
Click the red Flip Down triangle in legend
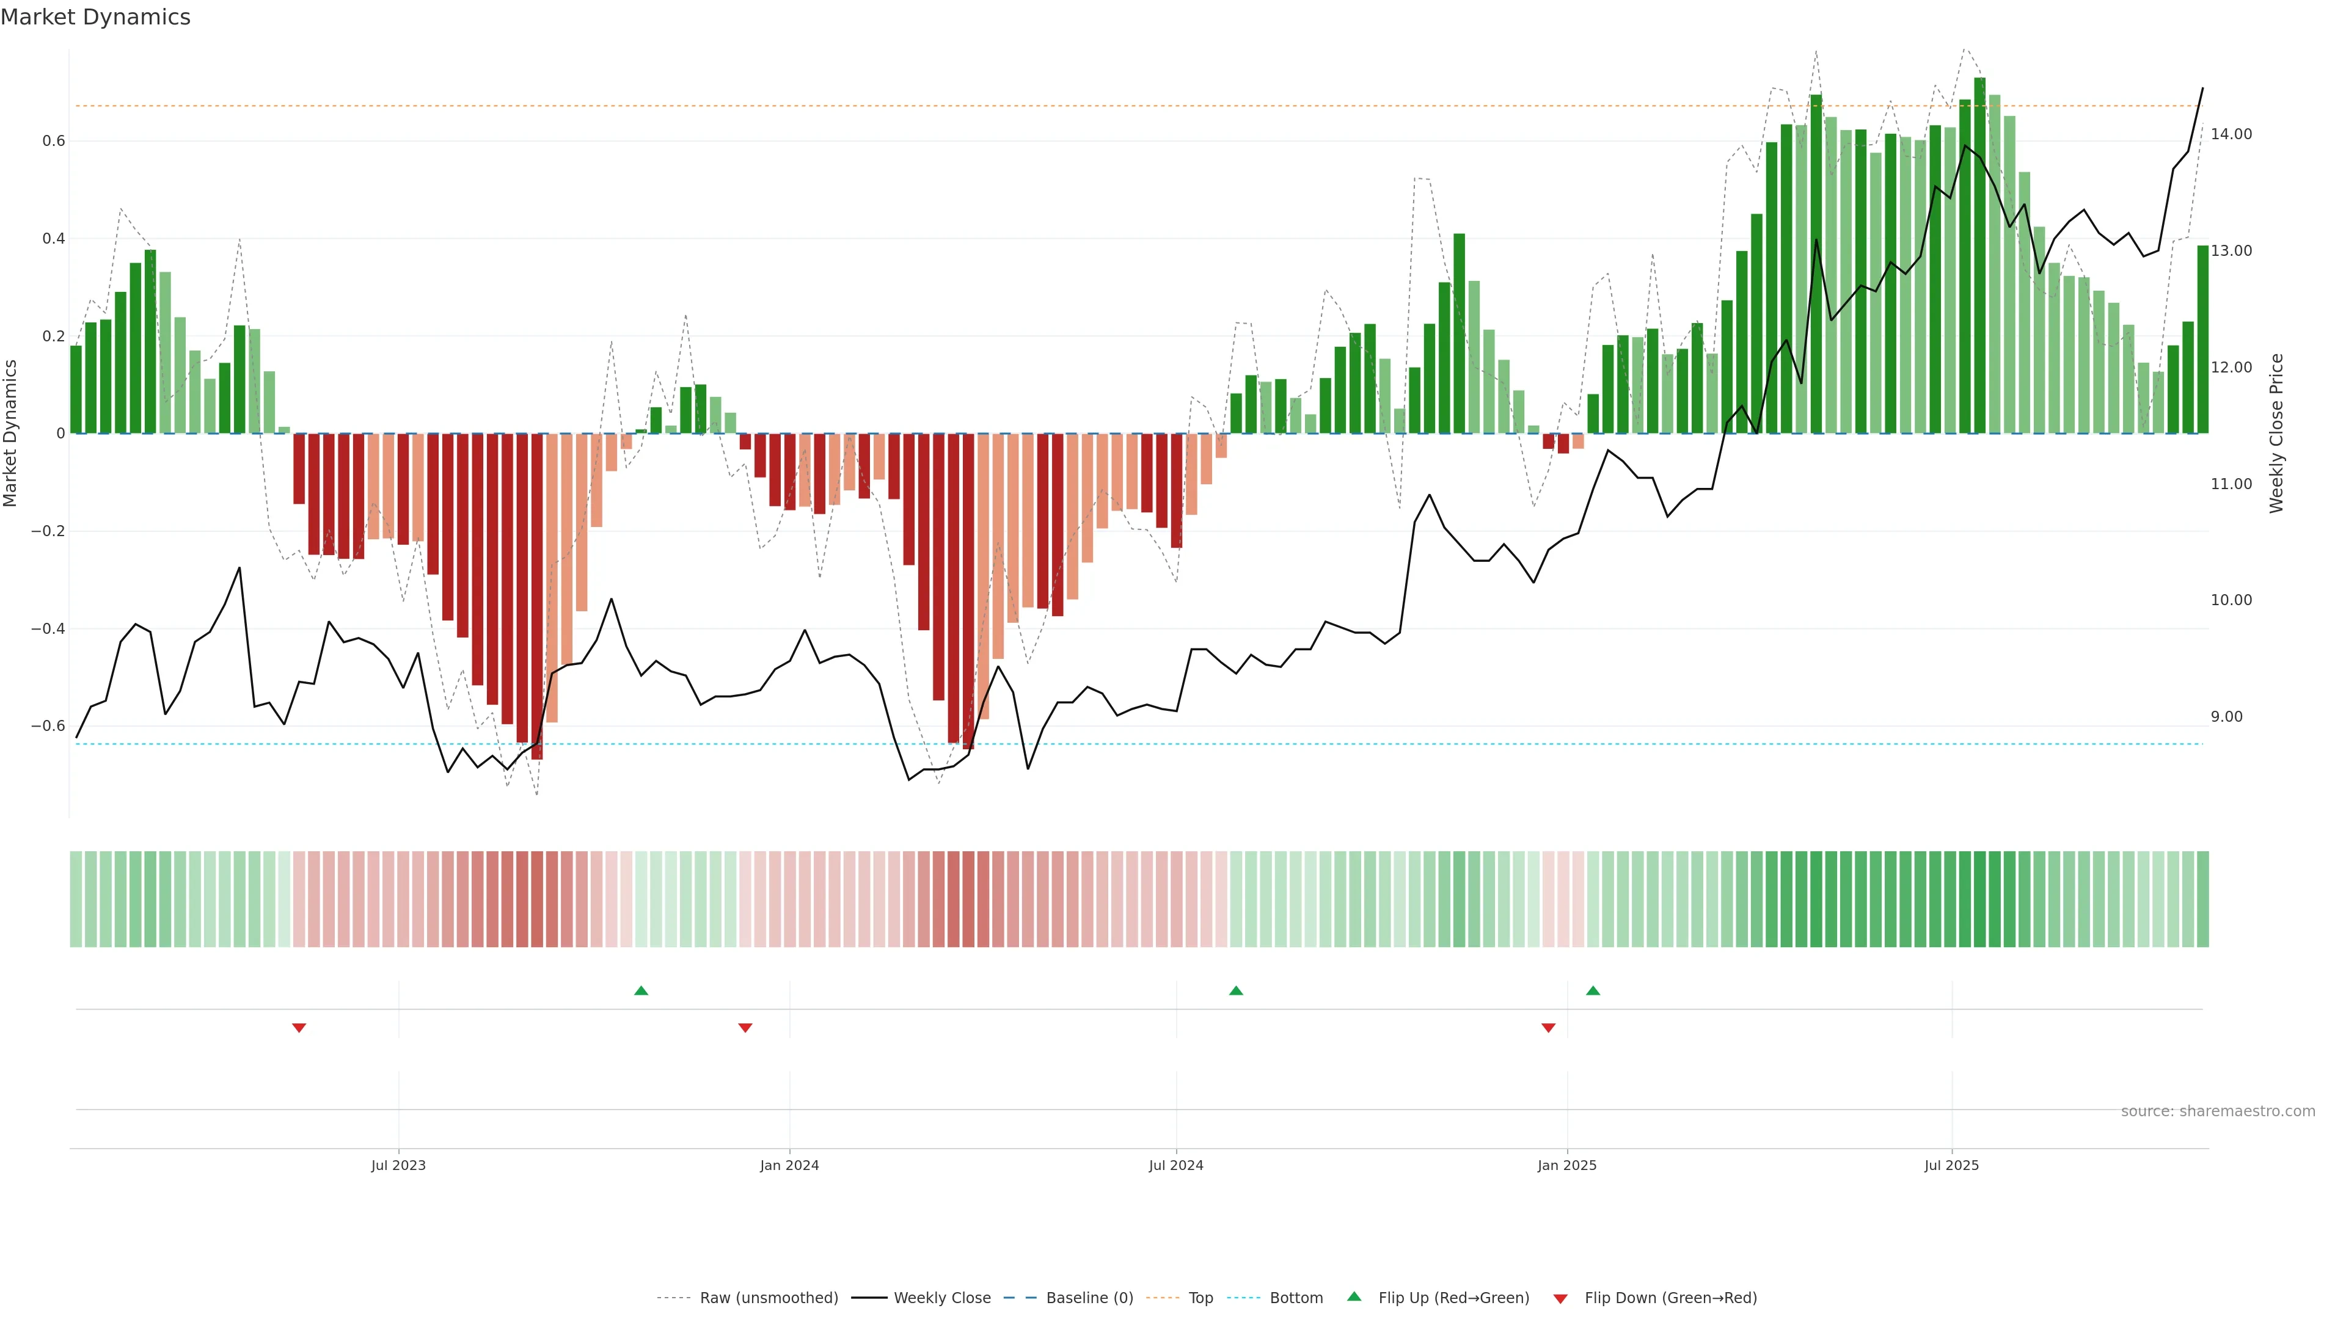click(1560, 1299)
